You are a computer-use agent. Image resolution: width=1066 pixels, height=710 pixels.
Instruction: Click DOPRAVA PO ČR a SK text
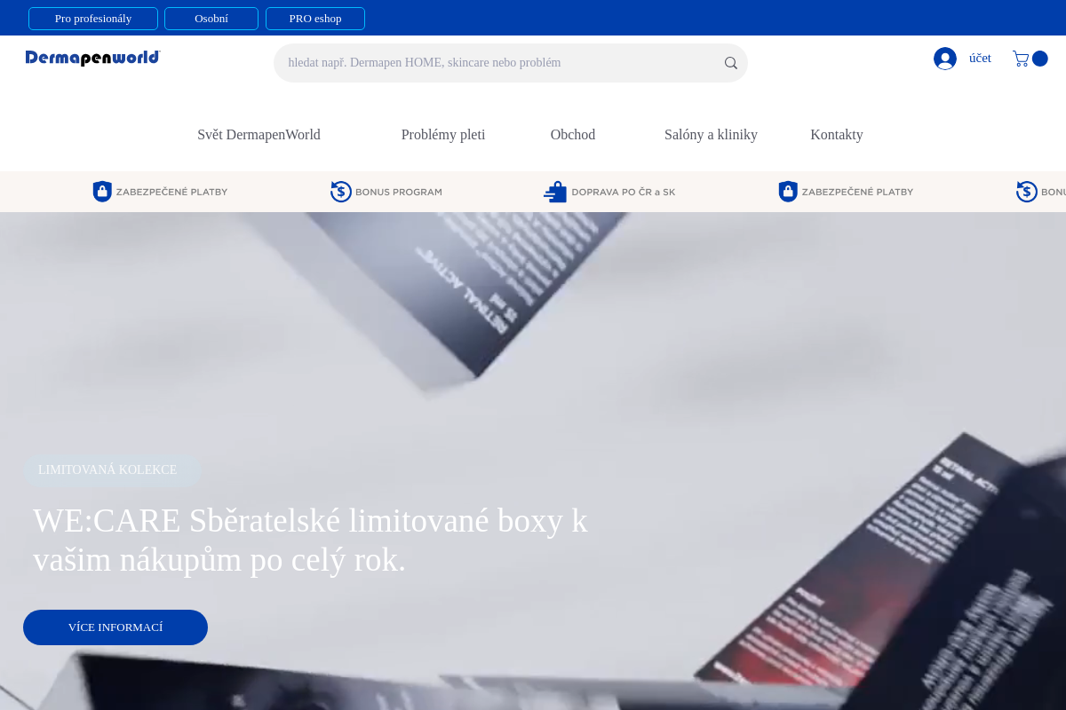tap(624, 192)
